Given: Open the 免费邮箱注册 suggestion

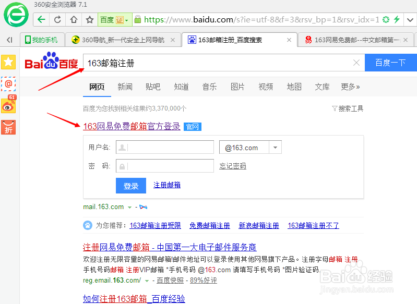Looking at the screenshot, I should (210, 226).
